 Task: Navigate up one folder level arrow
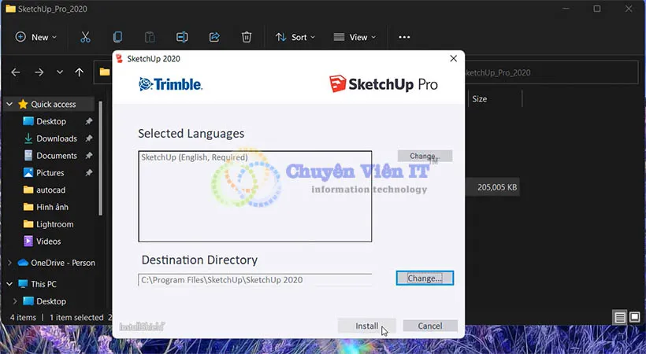(79, 72)
